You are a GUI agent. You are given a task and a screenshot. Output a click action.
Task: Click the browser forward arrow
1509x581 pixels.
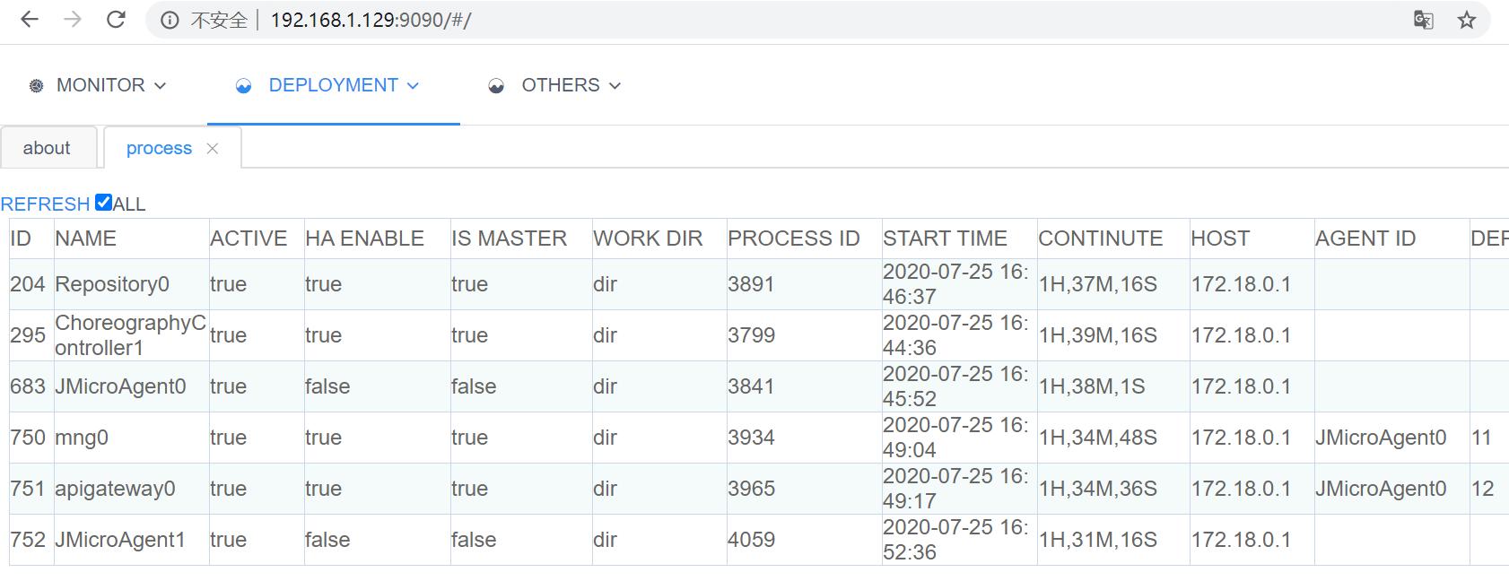click(73, 20)
